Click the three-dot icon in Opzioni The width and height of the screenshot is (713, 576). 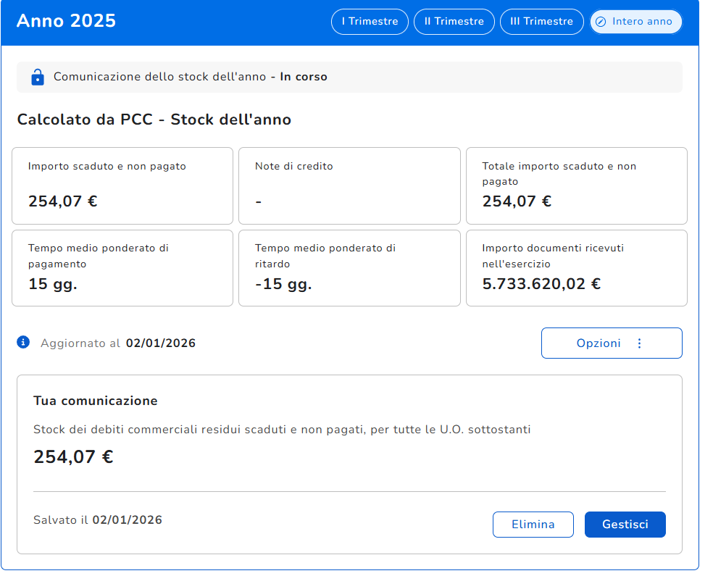639,343
